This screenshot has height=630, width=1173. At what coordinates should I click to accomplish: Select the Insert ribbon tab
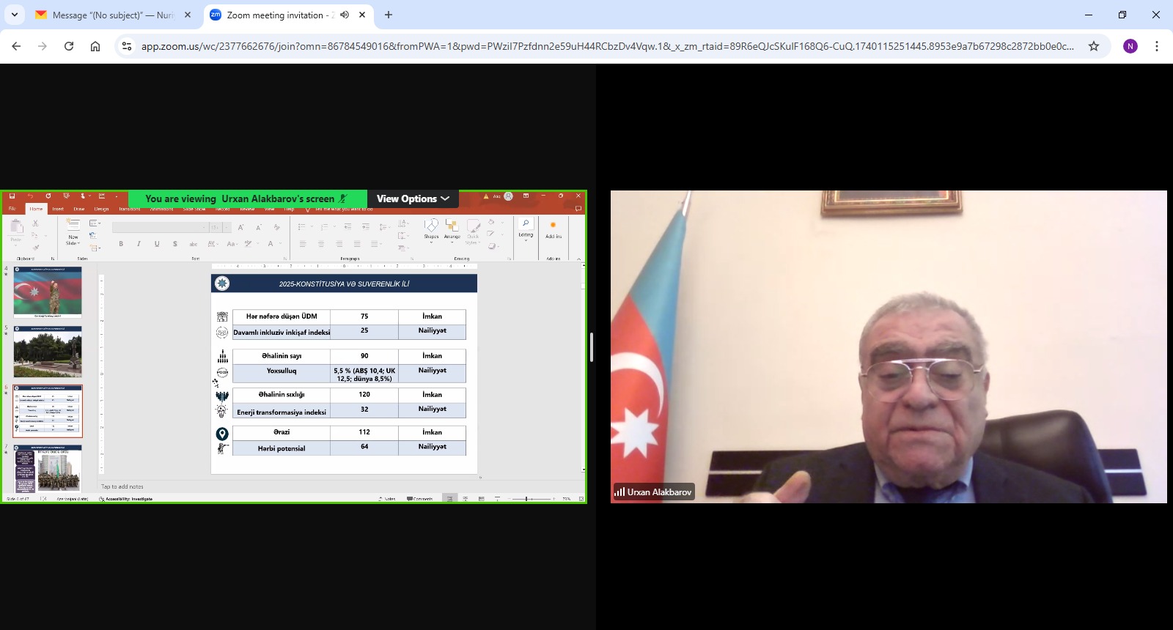point(58,209)
